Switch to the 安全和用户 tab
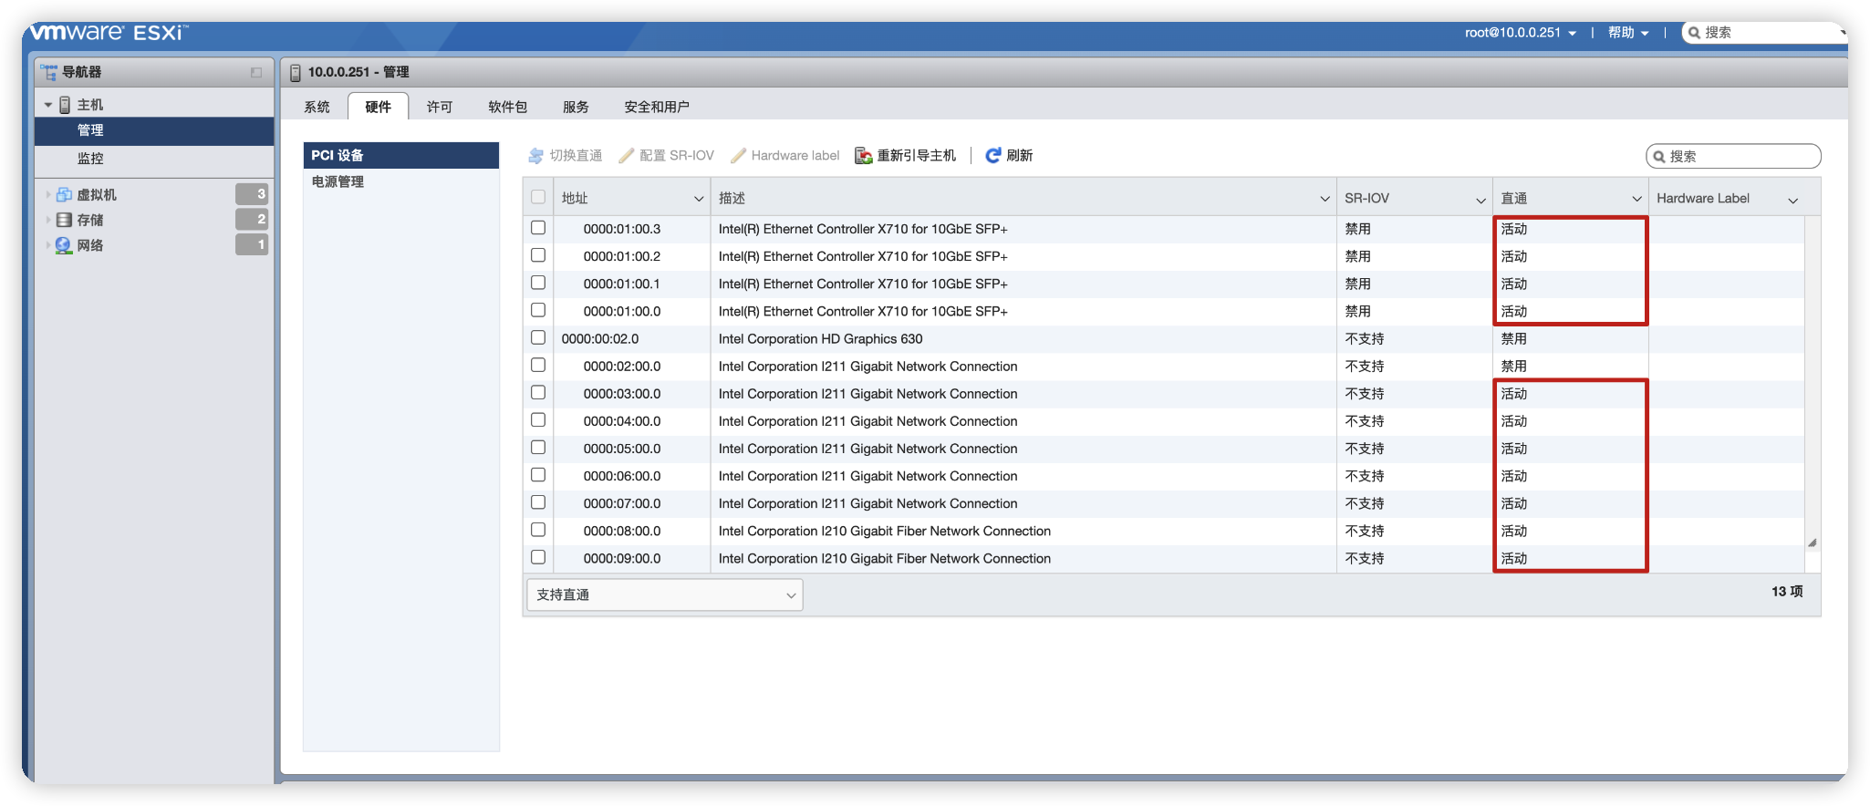1870x806 pixels. click(657, 107)
